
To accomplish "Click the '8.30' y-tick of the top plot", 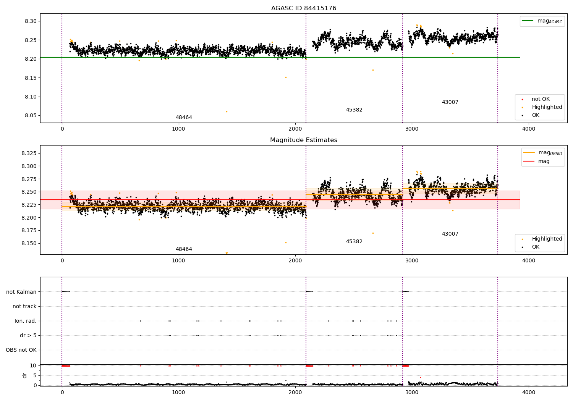I will coord(31,21).
